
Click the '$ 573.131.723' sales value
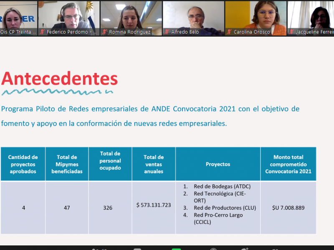pyautogui.click(x=154, y=205)
